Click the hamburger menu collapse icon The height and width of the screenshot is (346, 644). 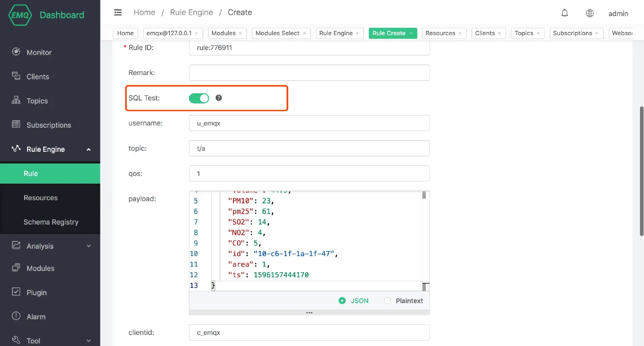coord(118,13)
